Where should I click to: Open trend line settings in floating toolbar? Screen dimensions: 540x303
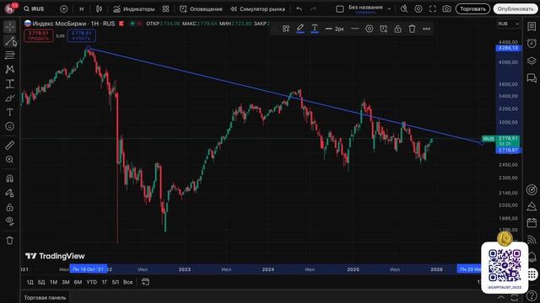click(x=370, y=29)
